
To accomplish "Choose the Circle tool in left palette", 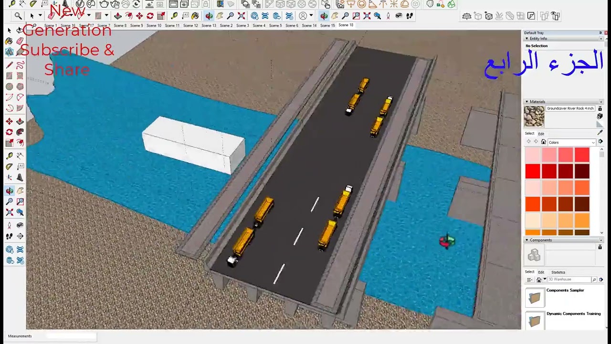I will click(x=10, y=87).
